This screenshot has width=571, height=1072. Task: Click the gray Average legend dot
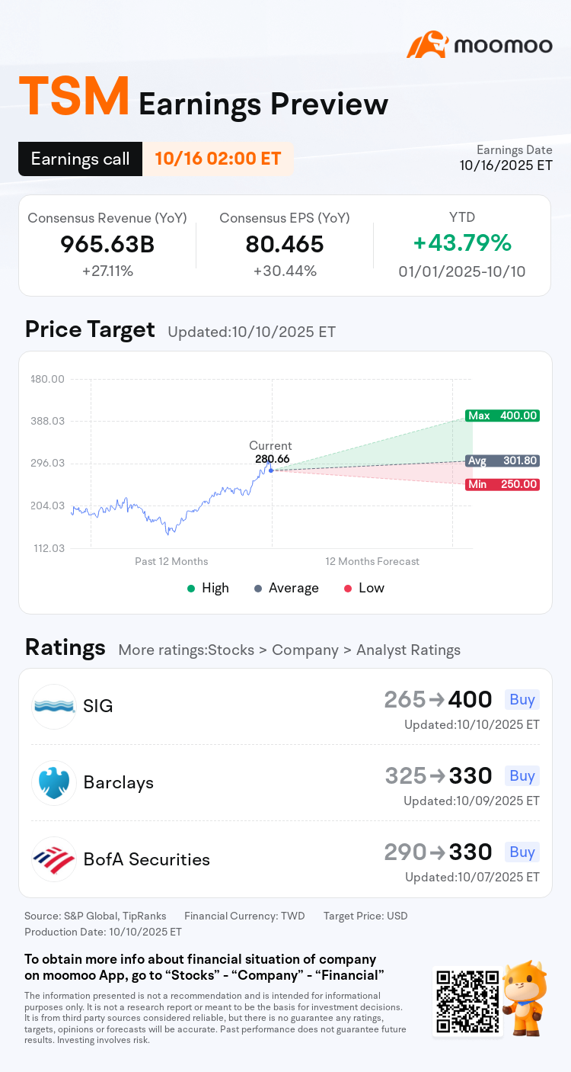tap(258, 588)
